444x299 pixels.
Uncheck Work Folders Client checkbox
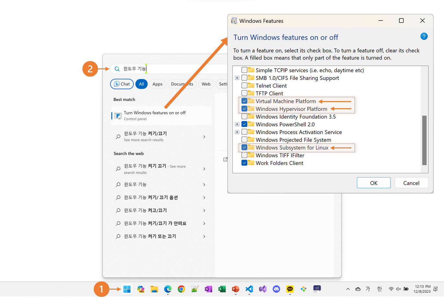[245, 163]
